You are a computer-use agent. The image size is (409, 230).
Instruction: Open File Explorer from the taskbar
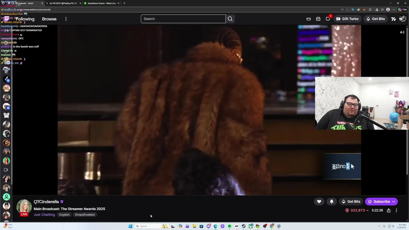coord(194,226)
